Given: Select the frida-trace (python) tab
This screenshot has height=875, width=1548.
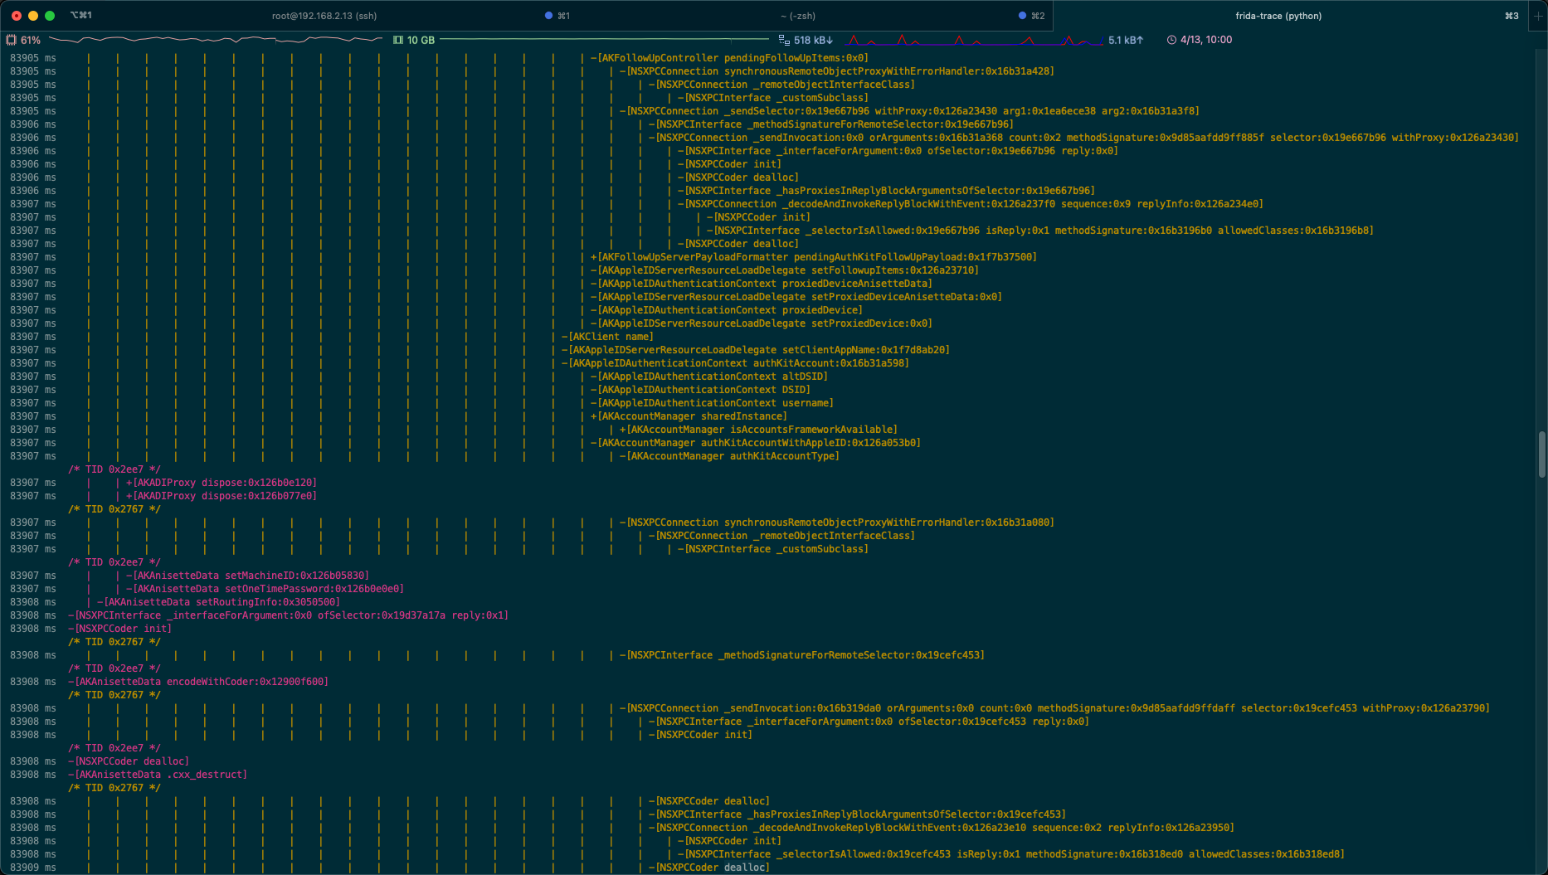Looking at the screenshot, I should [x=1278, y=16].
